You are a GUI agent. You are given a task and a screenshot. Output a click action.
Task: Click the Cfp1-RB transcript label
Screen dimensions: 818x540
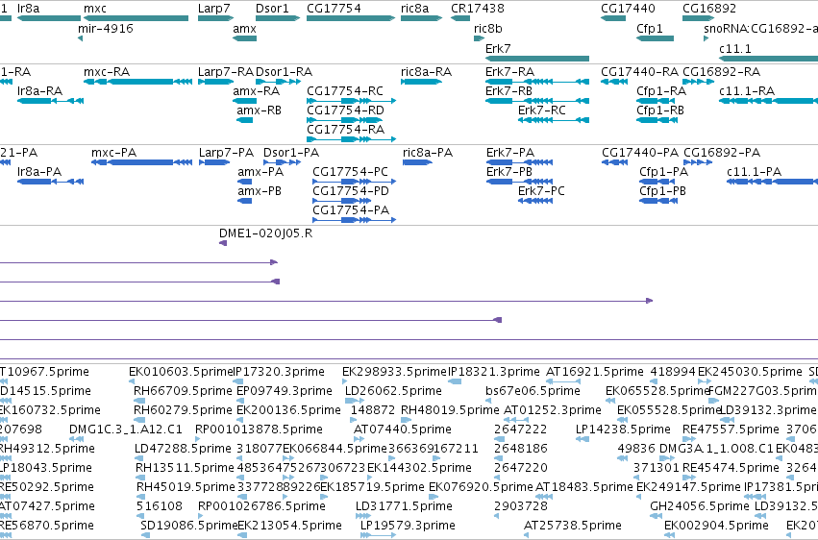pos(660,110)
